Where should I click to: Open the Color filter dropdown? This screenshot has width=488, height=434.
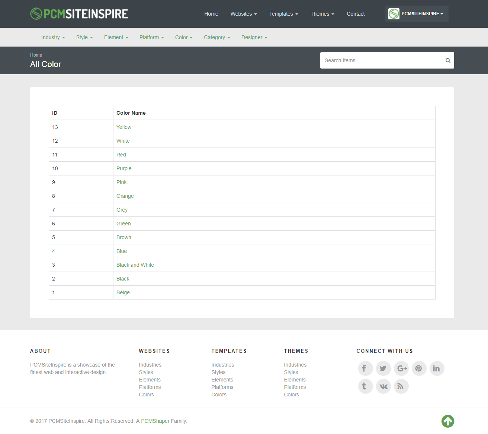[184, 37]
